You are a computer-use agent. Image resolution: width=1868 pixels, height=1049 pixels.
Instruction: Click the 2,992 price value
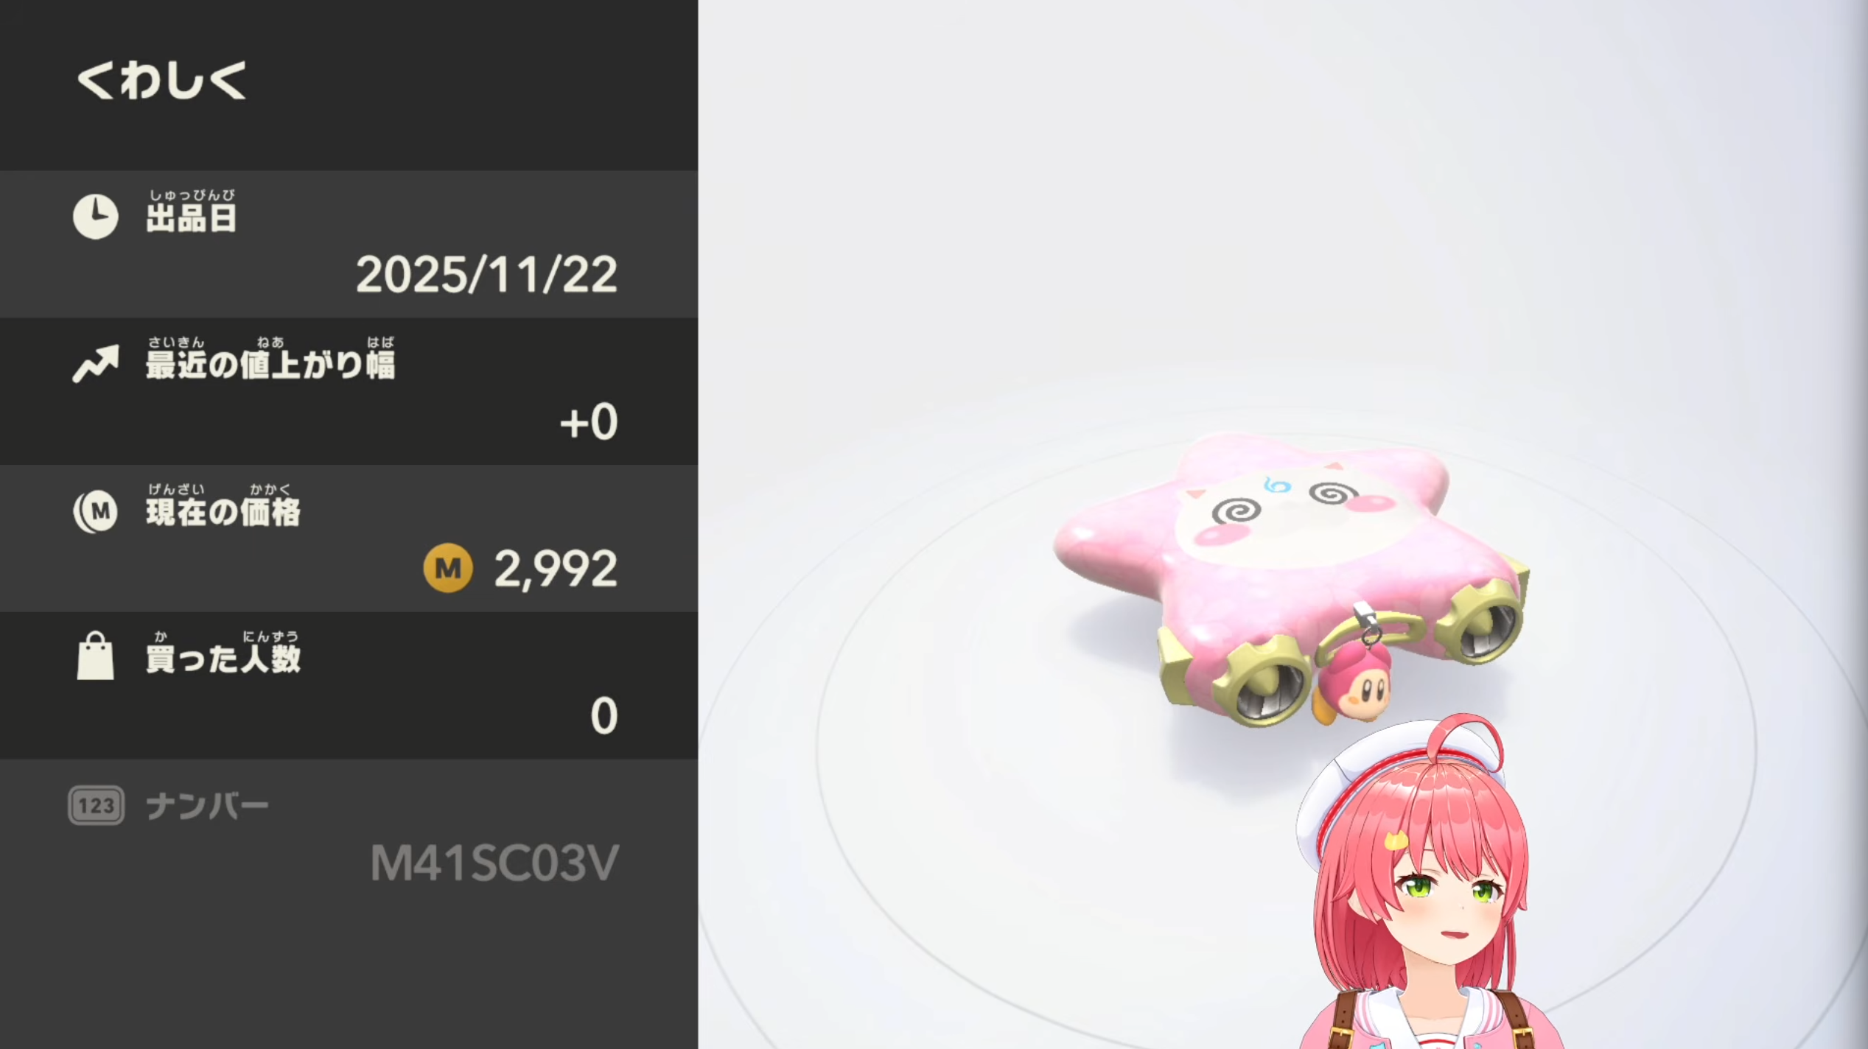point(556,569)
